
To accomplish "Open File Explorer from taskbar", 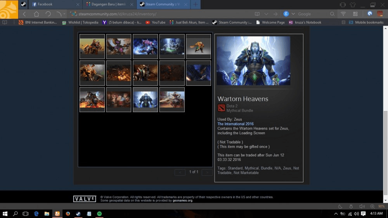I will tap(47, 214).
